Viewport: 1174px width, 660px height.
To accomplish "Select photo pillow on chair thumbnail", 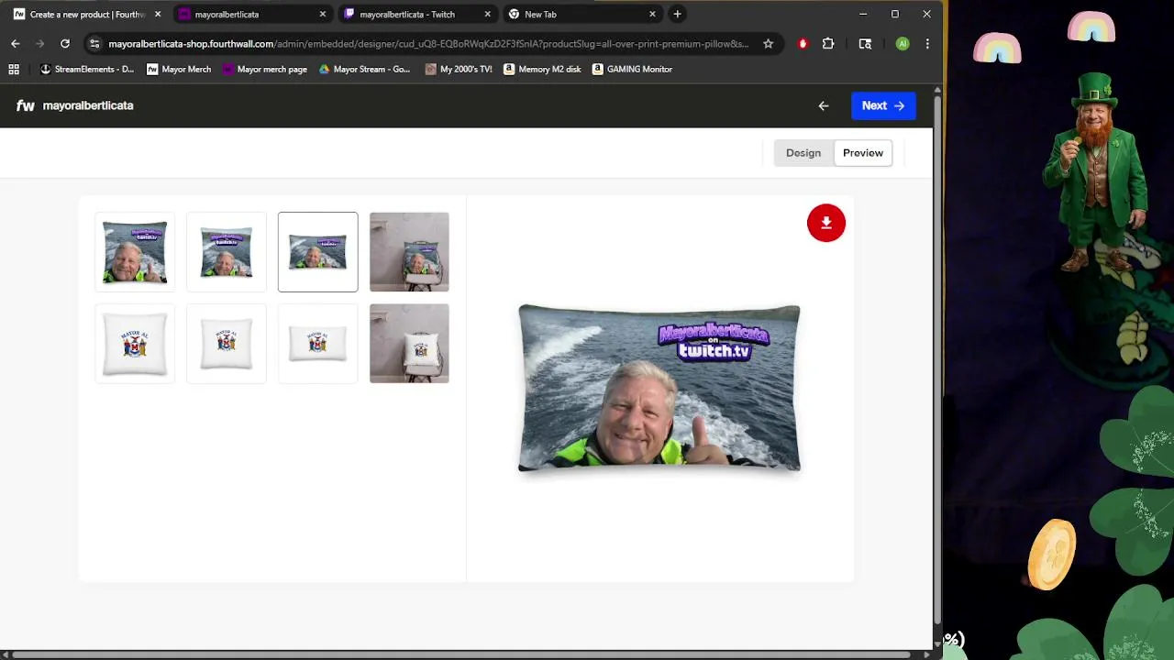I will point(409,252).
